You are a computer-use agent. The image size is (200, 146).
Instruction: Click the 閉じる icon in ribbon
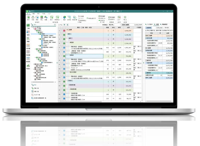125,18
